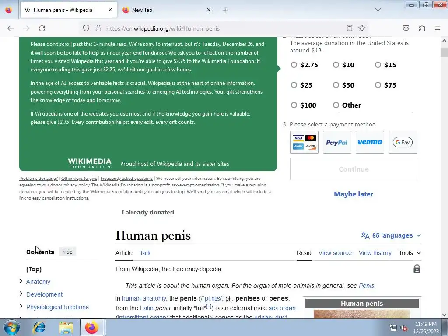448x336 pixels.
Task: Open the tracking protection shield icon
Action: point(86,28)
